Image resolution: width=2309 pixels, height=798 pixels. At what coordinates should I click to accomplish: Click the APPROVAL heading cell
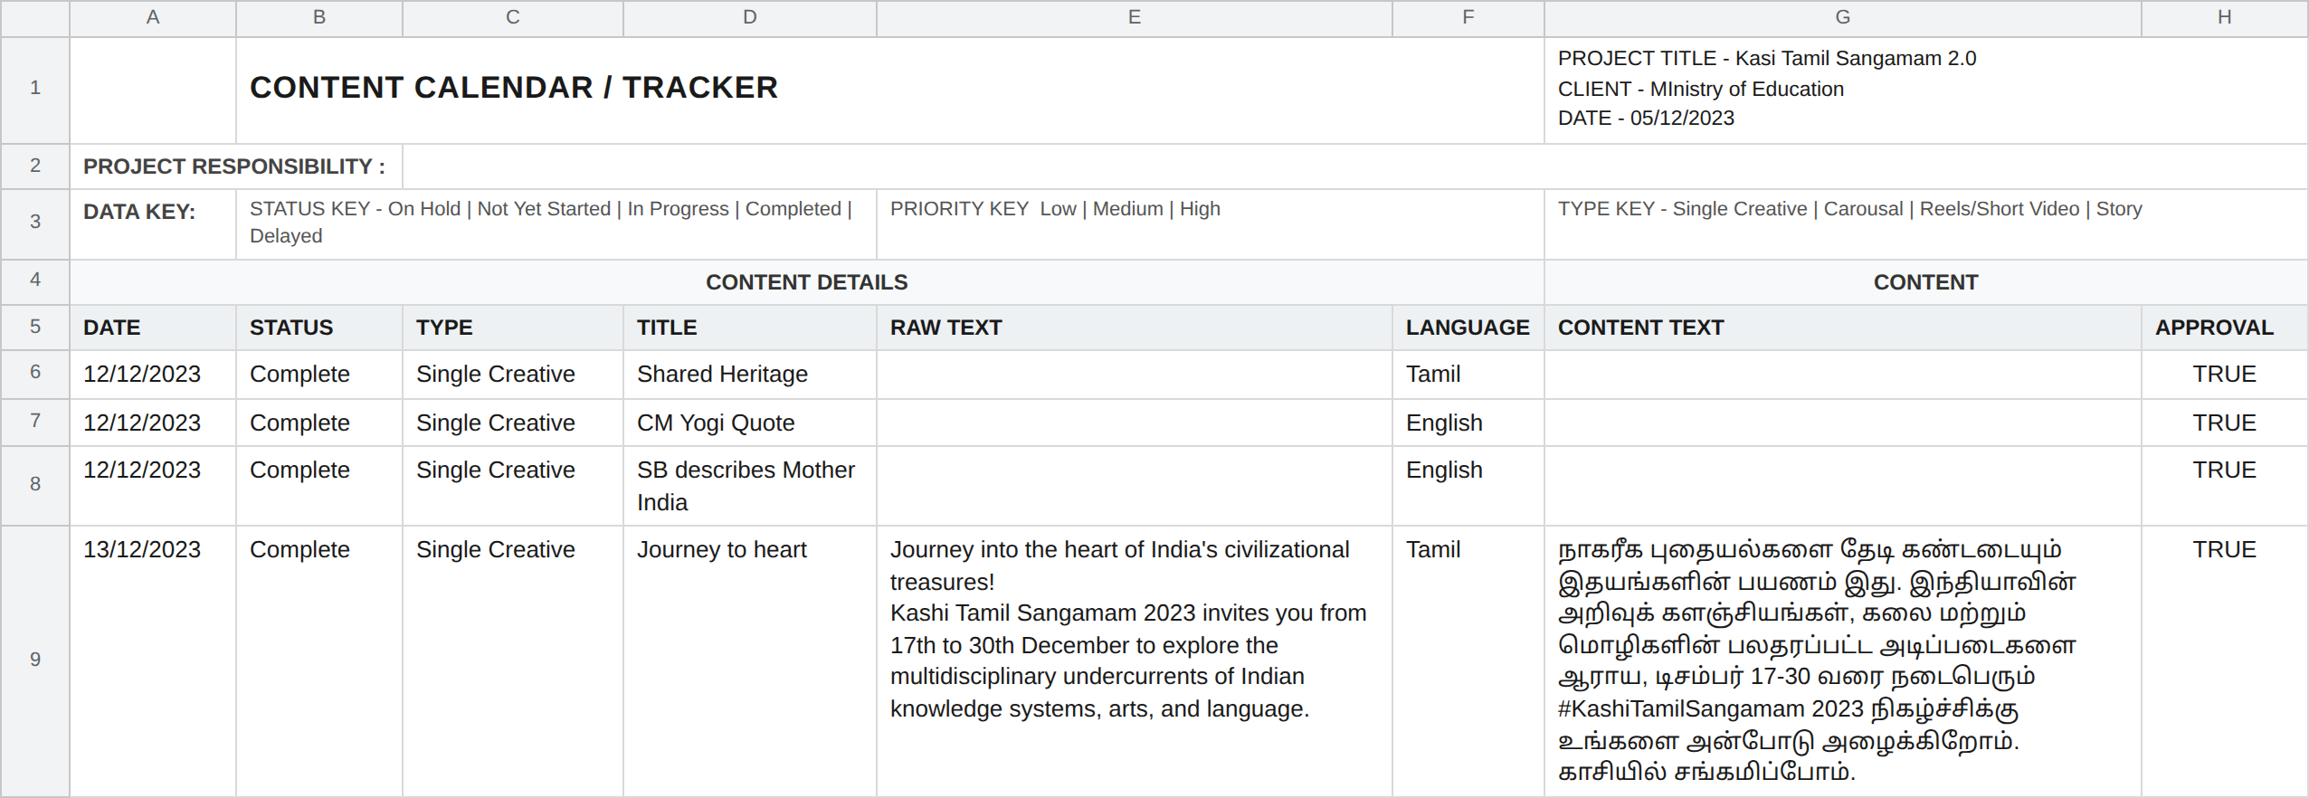[2225, 328]
